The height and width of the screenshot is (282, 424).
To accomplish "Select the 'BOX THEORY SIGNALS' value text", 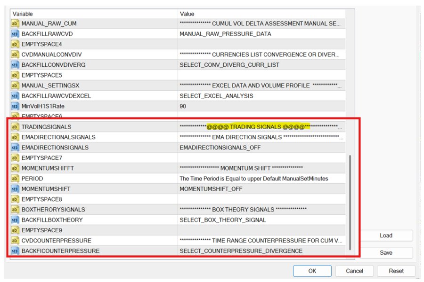I will [243, 210].
